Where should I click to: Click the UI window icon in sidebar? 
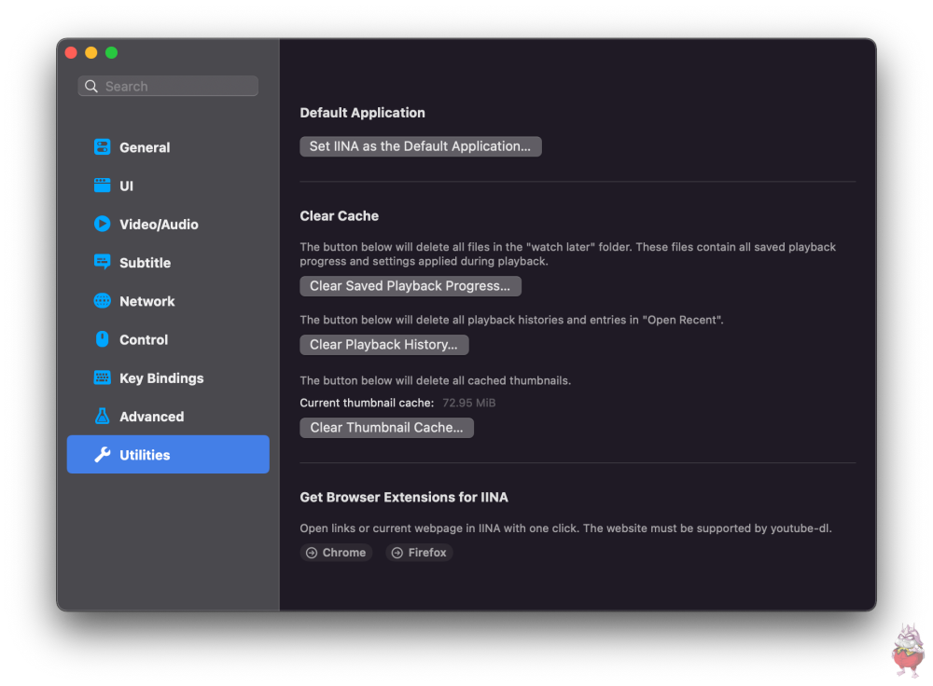click(102, 185)
